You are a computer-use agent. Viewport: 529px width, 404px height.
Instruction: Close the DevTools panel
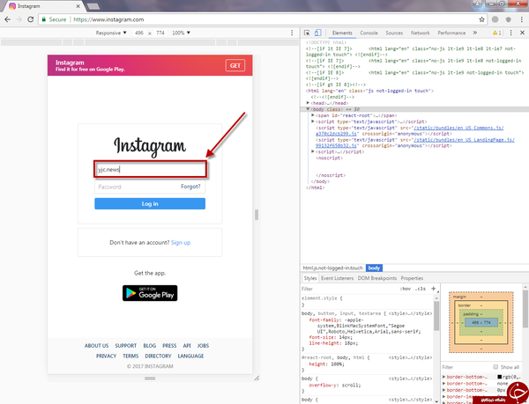(x=522, y=33)
